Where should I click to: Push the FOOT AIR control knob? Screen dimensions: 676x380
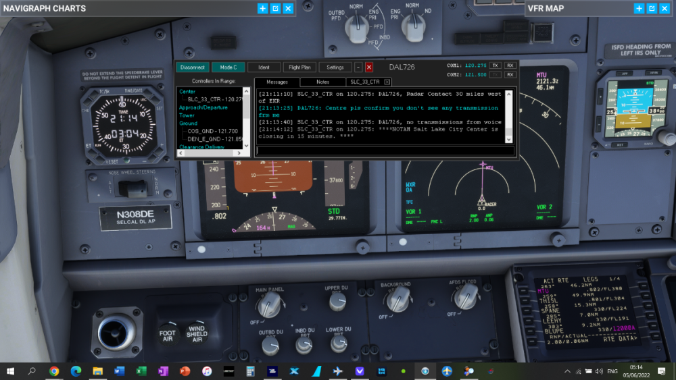(168, 335)
